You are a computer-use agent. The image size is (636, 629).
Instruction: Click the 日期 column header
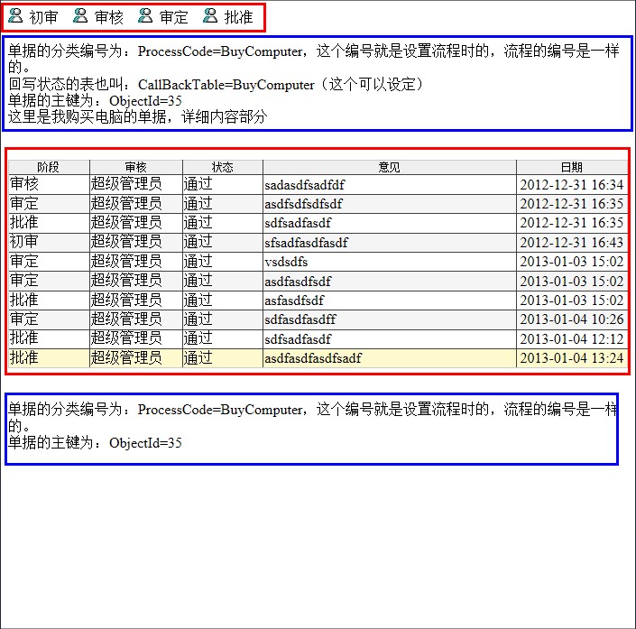pyautogui.click(x=572, y=167)
